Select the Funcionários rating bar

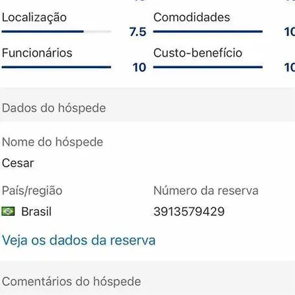(56, 68)
